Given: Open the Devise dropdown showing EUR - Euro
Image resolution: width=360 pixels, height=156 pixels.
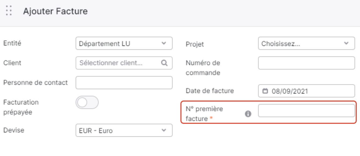Looking at the screenshot, I should point(124,130).
